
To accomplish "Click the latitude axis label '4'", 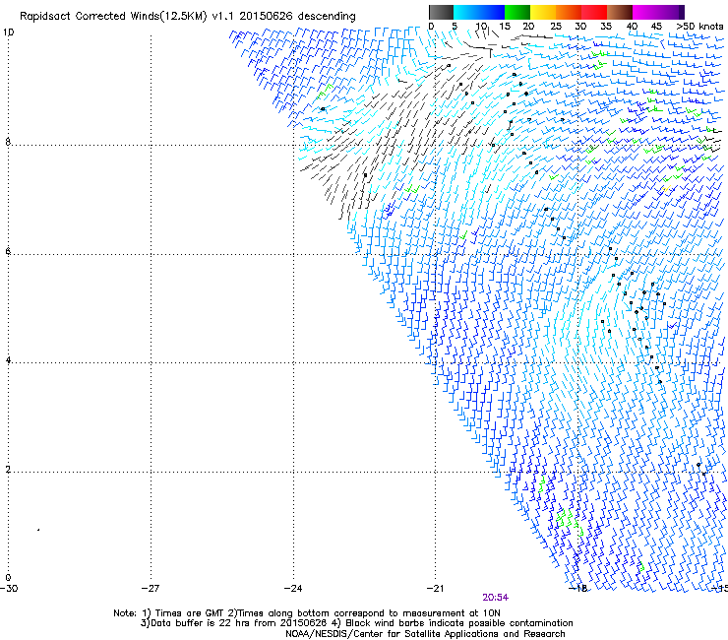I will [x=8, y=359].
